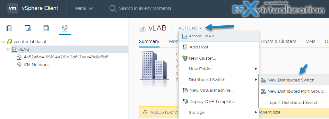Choose Import Distributed Switch... option
Image resolution: width=329 pixels, height=119 pixels.
(294, 103)
